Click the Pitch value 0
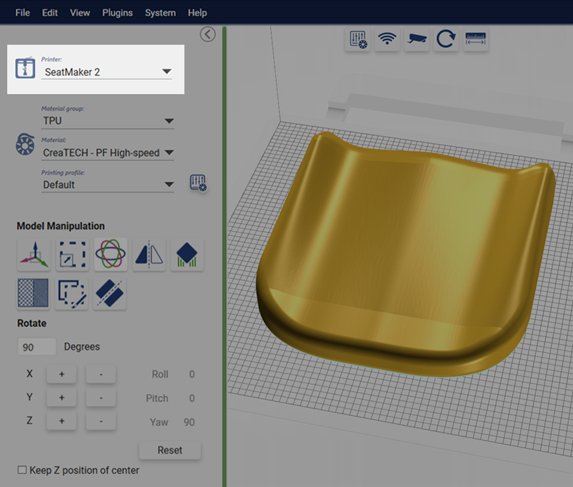The image size is (573, 487). pyautogui.click(x=192, y=398)
